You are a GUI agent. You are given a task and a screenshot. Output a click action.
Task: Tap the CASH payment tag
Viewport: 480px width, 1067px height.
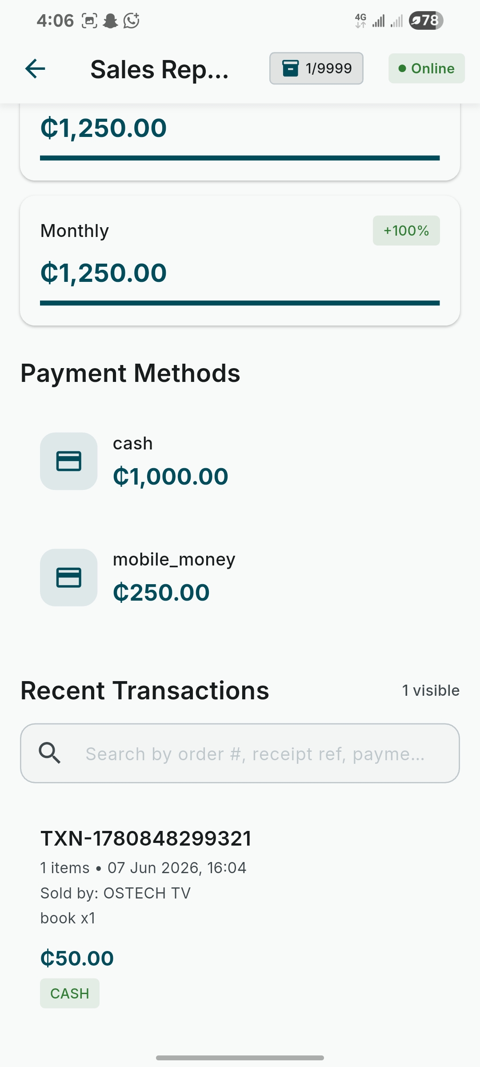[x=70, y=993]
